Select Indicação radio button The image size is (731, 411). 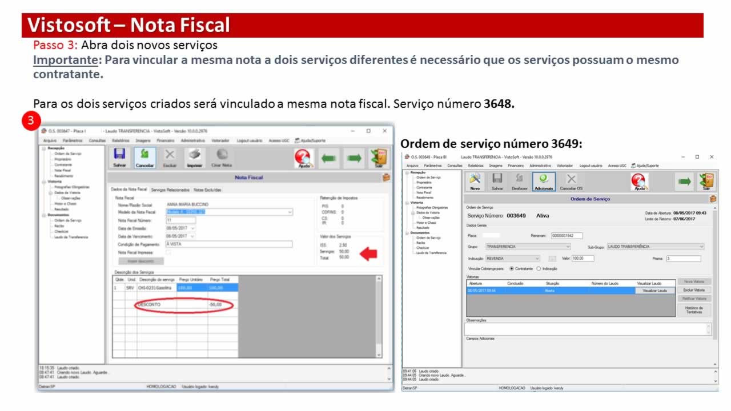coord(539,268)
